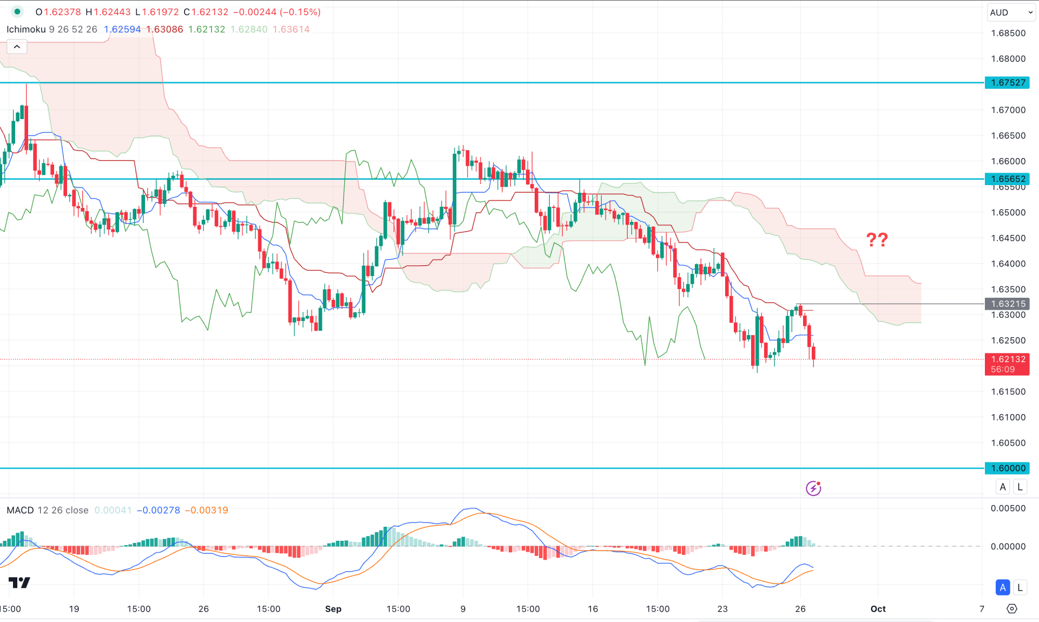
Task: Click the green market status dot
Action: click(17, 12)
